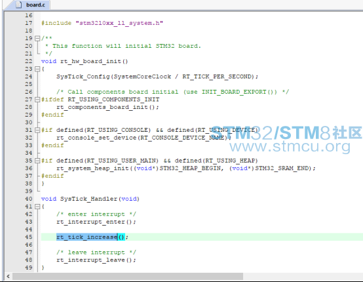The height and width of the screenshot is (282, 363).
Task: Click STM32_HEAP_BEGIN on line 36
Action: coord(190,169)
